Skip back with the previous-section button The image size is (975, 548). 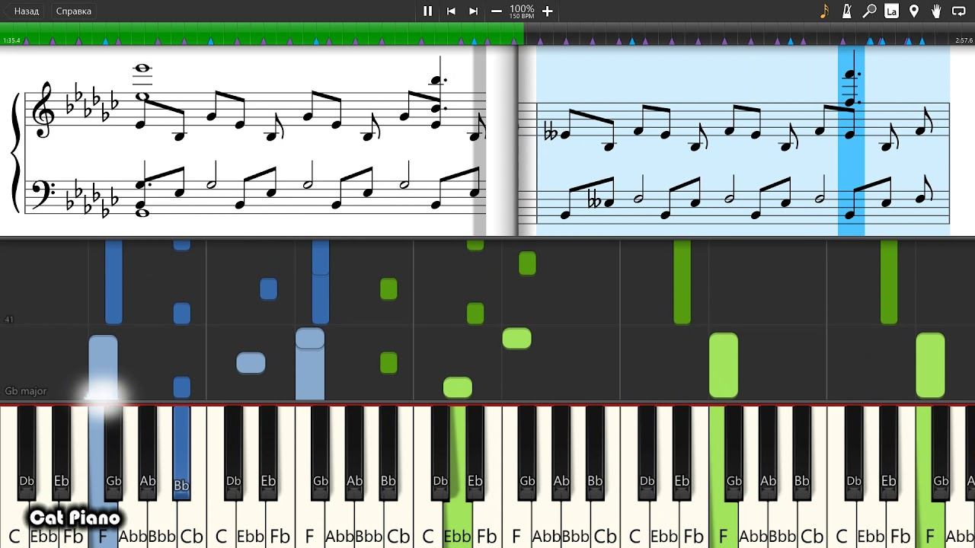pyautogui.click(x=451, y=11)
